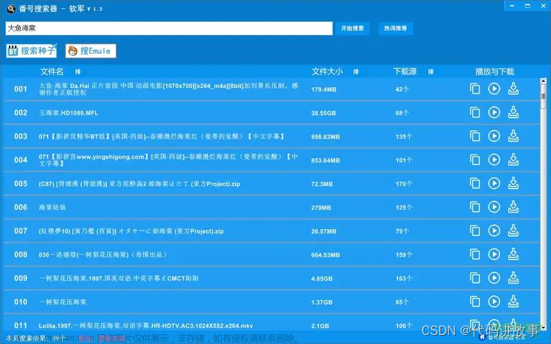The image size is (551, 344).
Task: Click the 170个 download sources cell
Action: click(404, 184)
